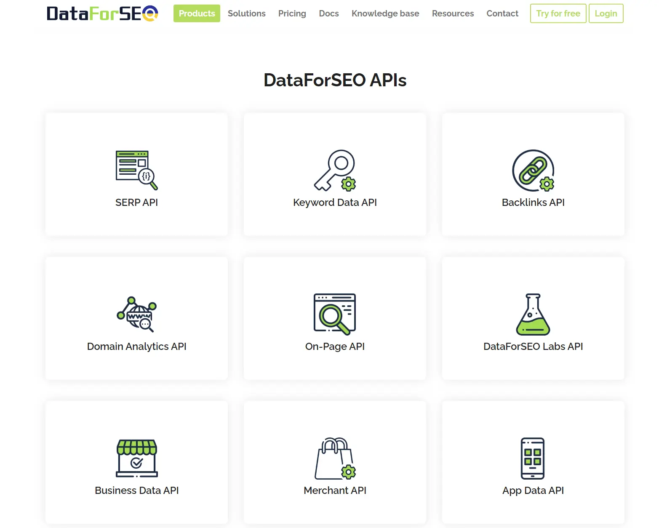
Task: Click the App Data API phone icon
Action: point(533,458)
